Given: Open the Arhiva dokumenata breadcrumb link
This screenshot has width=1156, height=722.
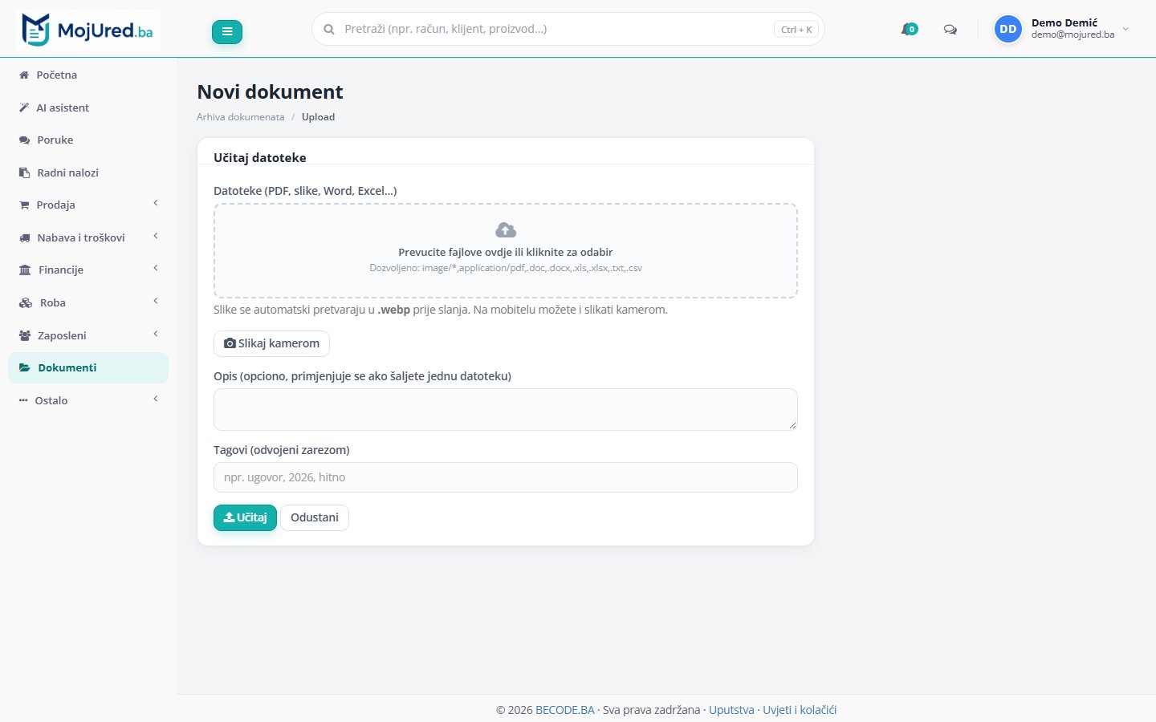Looking at the screenshot, I should (x=241, y=117).
